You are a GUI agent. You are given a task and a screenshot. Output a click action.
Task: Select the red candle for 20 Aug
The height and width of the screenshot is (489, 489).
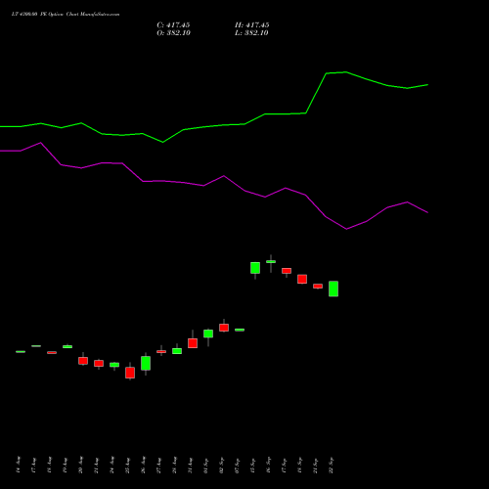(x=83, y=361)
